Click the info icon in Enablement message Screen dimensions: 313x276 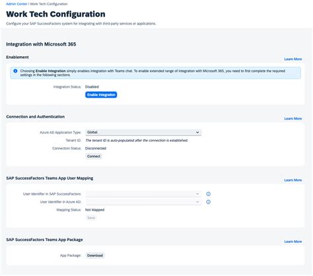point(15,71)
